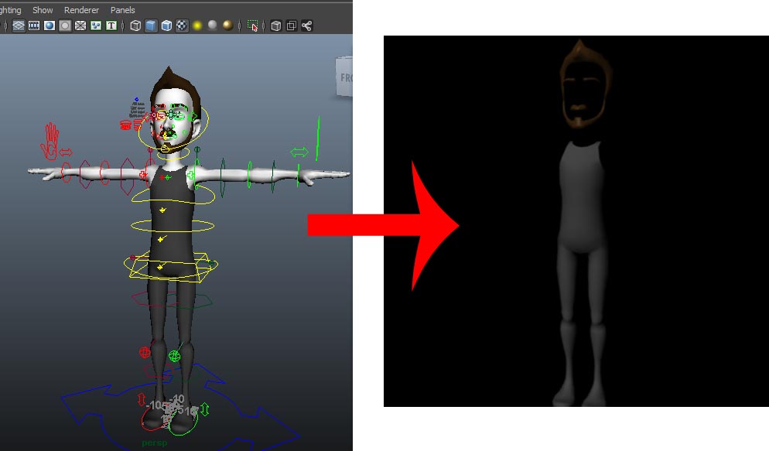
Task: Switch to Wireframe display cube icon
Action: (136, 26)
